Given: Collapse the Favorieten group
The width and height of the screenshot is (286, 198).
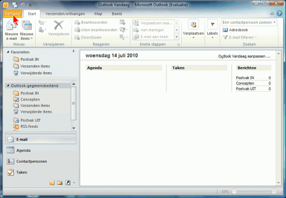Looking at the screenshot, I should coord(8,52).
